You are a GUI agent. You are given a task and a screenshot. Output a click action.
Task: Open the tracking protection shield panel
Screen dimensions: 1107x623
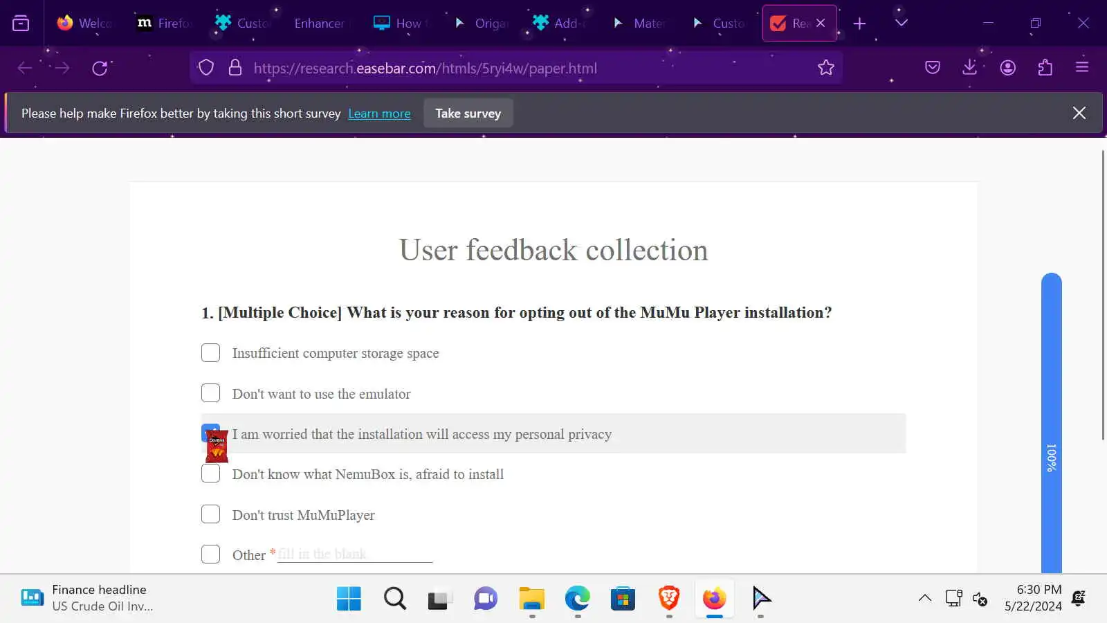[x=206, y=68]
